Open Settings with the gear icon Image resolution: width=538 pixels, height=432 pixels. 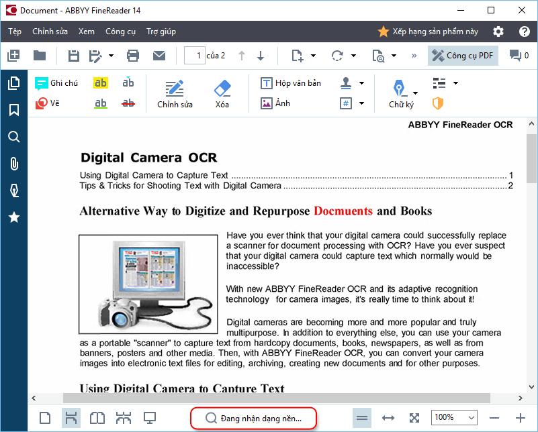pos(498,32)
